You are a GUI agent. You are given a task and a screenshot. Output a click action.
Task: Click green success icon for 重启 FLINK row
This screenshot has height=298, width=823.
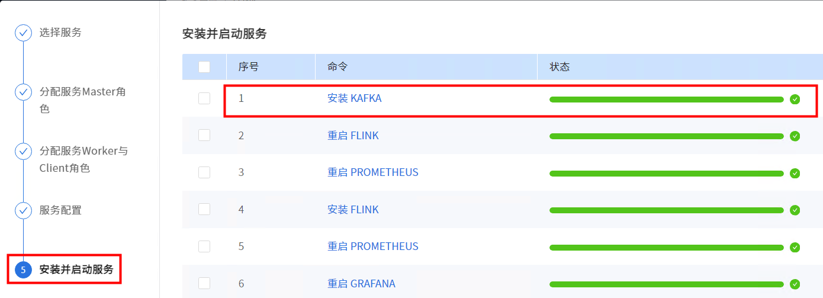point(795,136)
